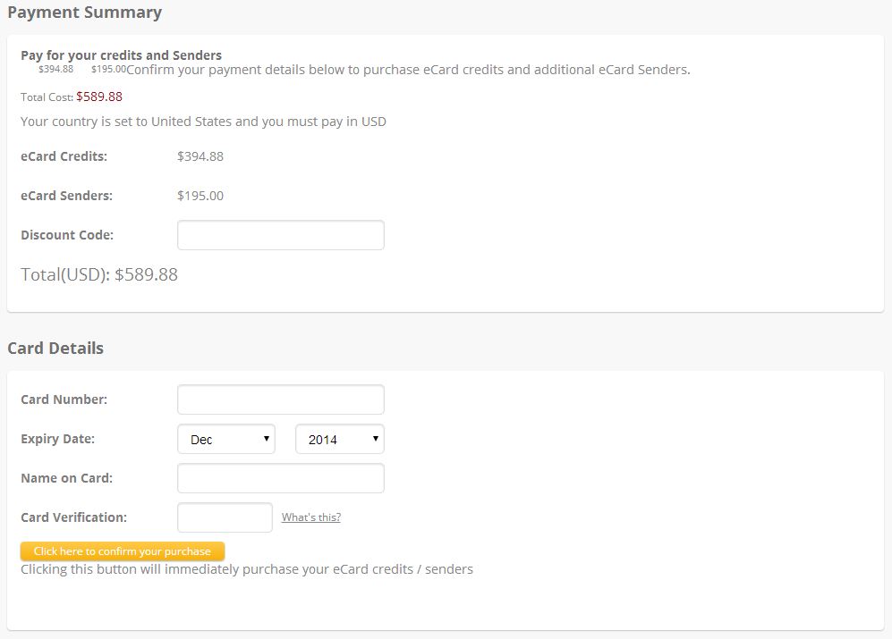
Task: Click here to confirm your purchase button
Action: tap(123, 551)
